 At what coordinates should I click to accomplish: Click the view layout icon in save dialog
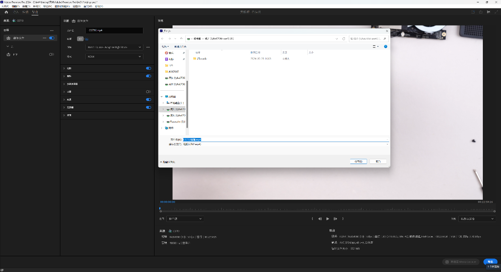click(375, 47)
